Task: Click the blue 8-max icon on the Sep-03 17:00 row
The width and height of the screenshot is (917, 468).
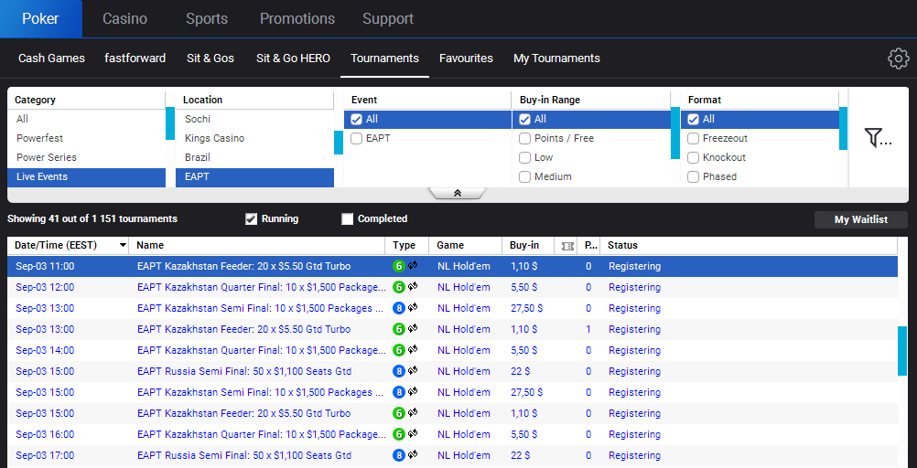Action: (399, 455)
